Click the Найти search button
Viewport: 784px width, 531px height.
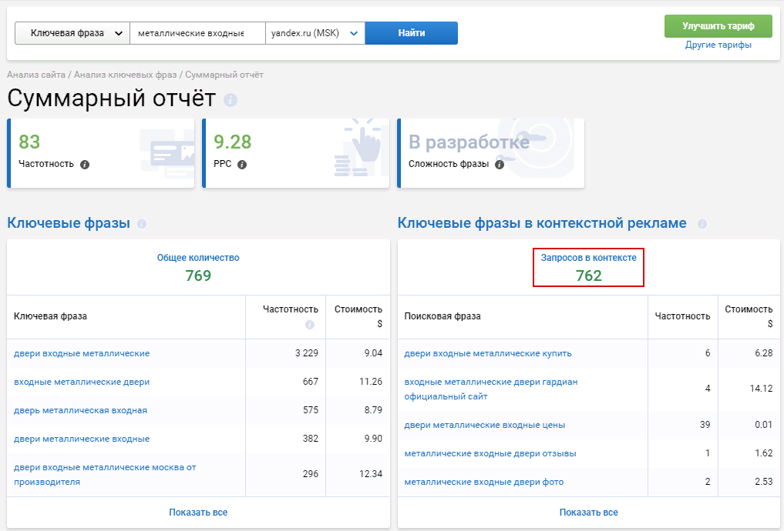coord(412,33)
